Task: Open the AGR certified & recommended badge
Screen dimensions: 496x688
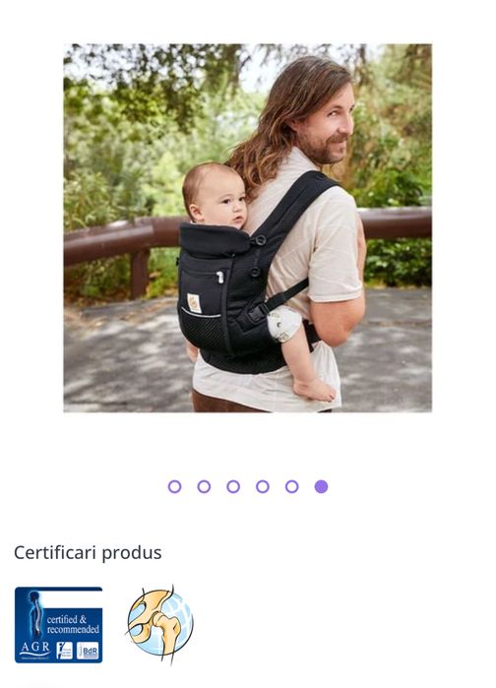Action: 59,624
